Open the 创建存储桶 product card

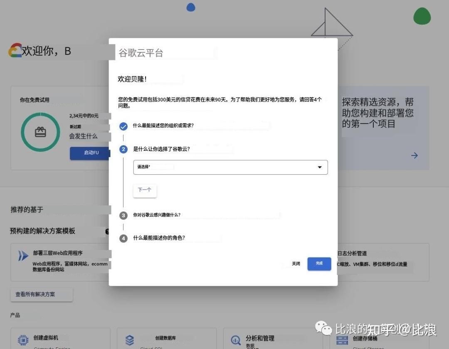tap(380, 339)
